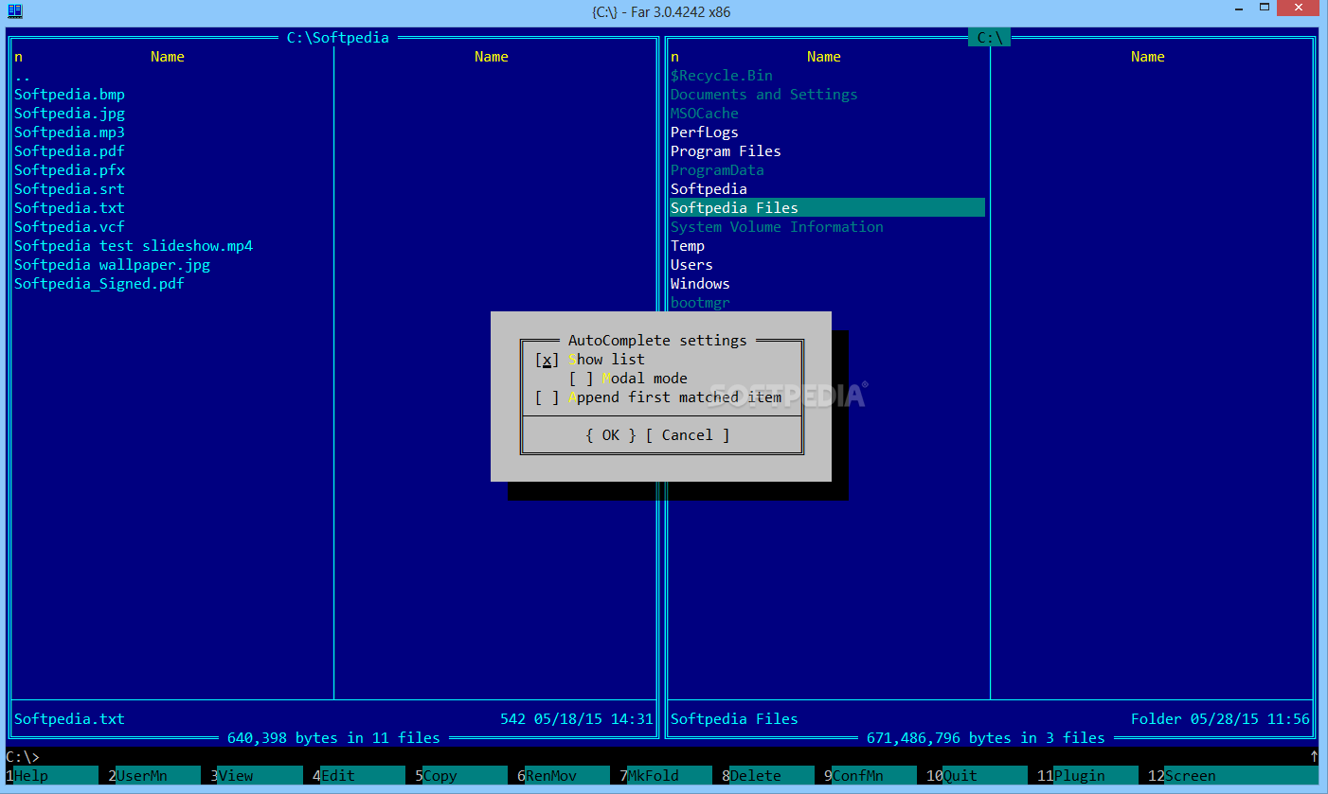Select the Windows folder

coord(700,284)
